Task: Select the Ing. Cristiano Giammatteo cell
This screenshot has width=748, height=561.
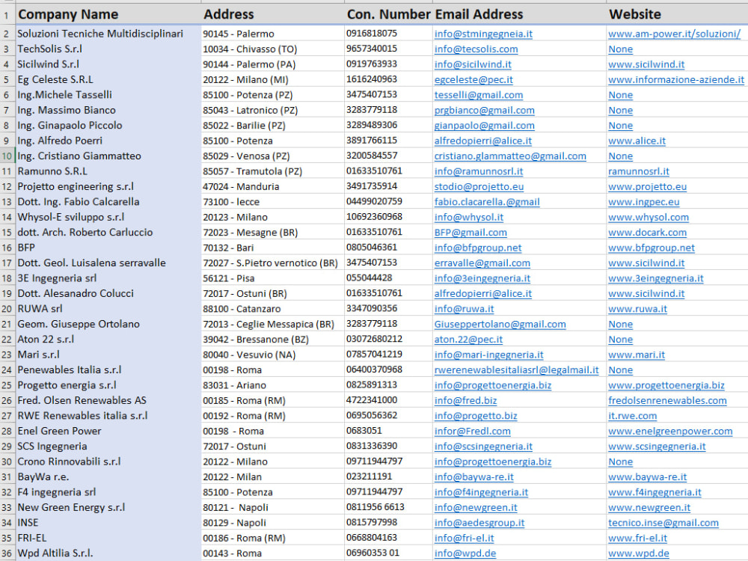Action: point(108,156)
